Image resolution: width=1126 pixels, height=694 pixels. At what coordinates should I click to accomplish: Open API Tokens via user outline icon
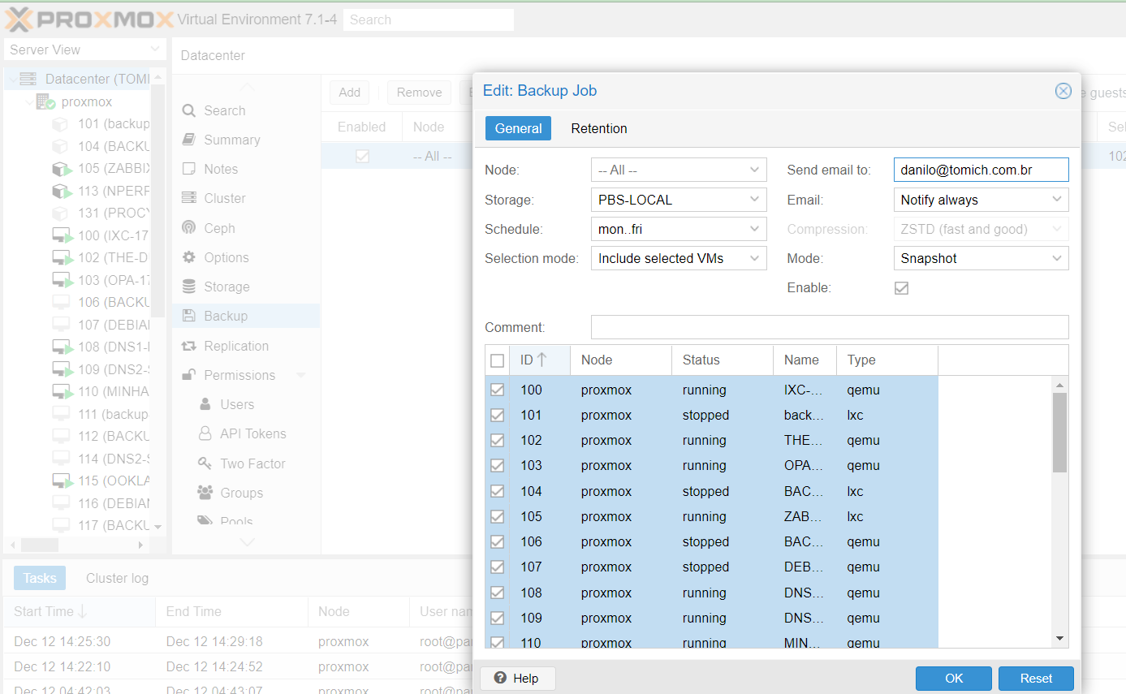pos(205,433)
